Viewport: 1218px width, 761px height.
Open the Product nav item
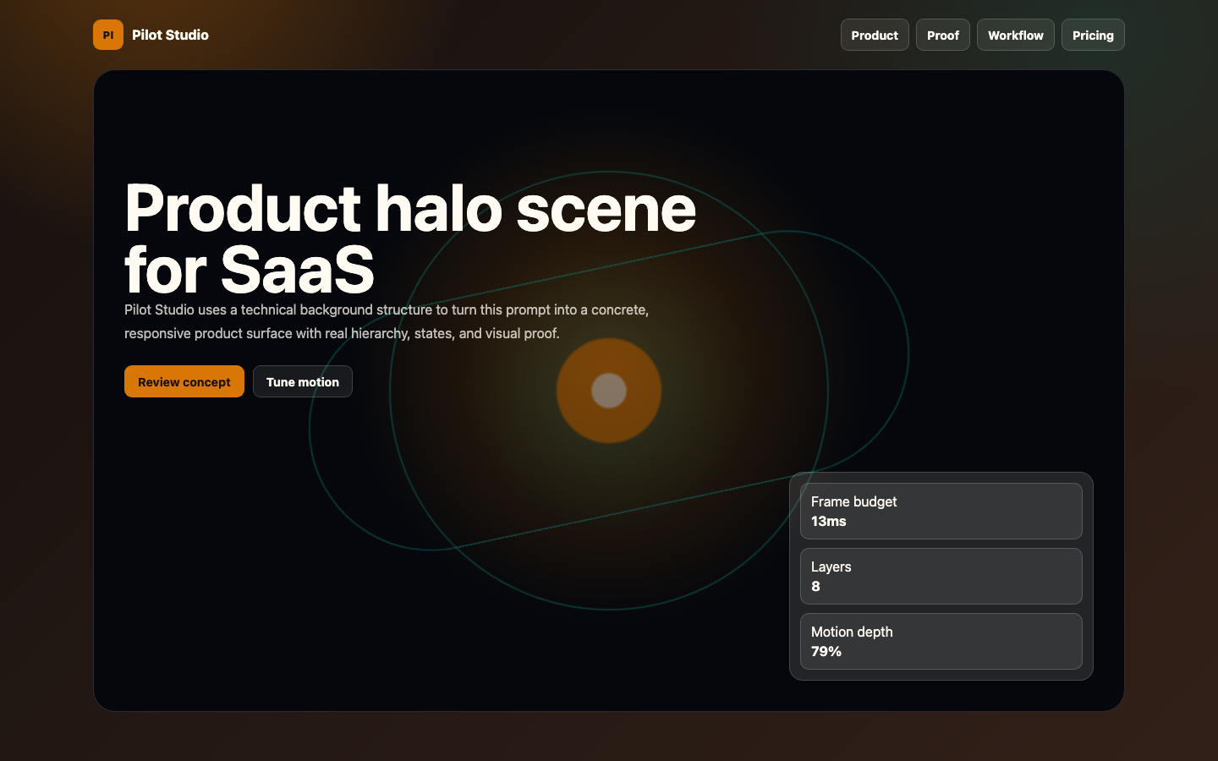[875, 35]
